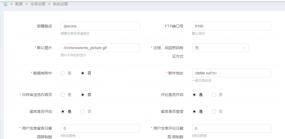Screen dimensions: 285x139
Task: Select 是 for 只终审浏览内容页
Action: 63,95
